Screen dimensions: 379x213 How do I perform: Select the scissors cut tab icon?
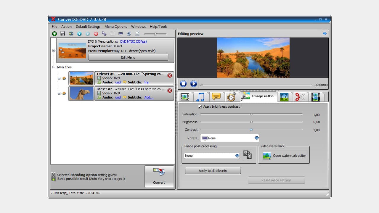coord(301,97)
